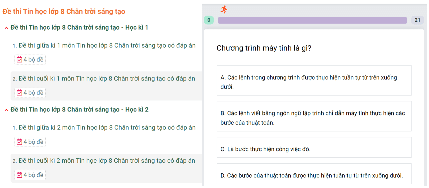The image size is (429, 188).
Task: Open Đề thi cuối kì 1 exam link
Action: pyautogui.click(x=107, y=79)
